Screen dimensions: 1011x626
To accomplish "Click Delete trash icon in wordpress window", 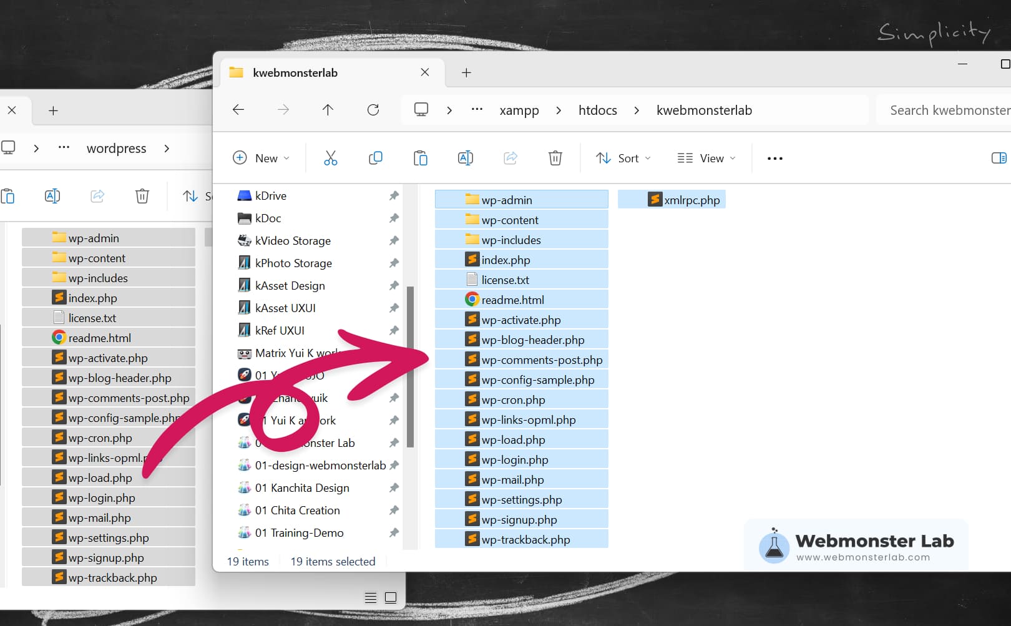I will point(142,196).
